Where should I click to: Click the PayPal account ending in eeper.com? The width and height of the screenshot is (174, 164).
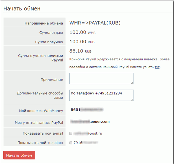(x=90, y=122)
